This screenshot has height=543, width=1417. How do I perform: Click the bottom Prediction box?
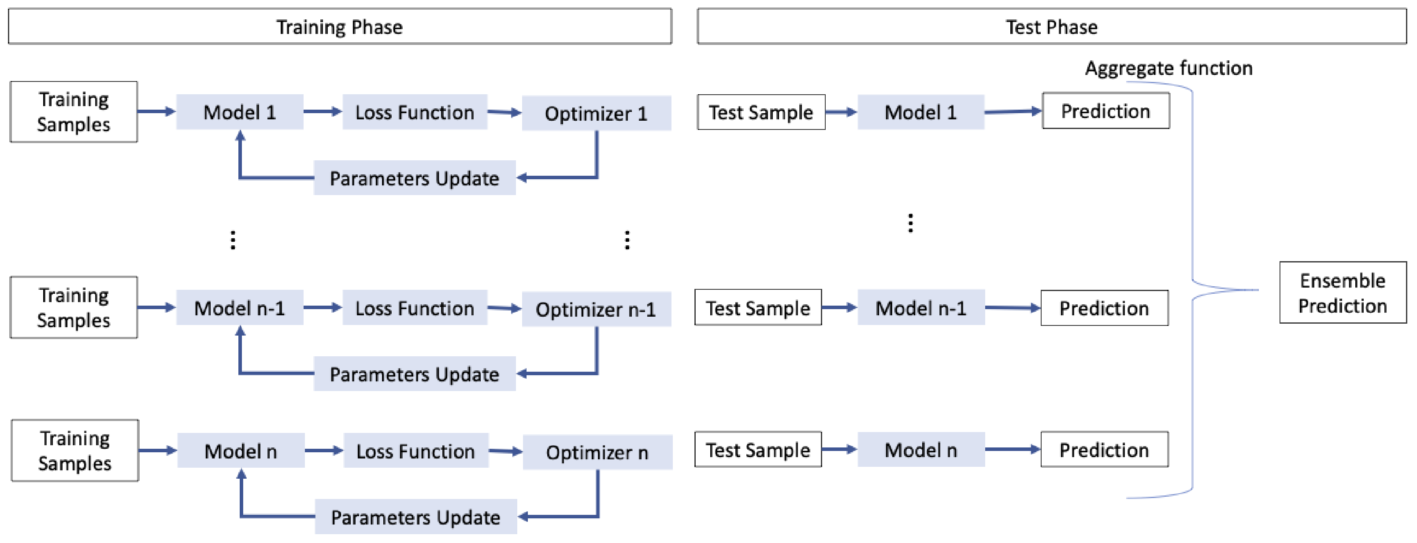pyautogui.click(x=1104, y=450)
